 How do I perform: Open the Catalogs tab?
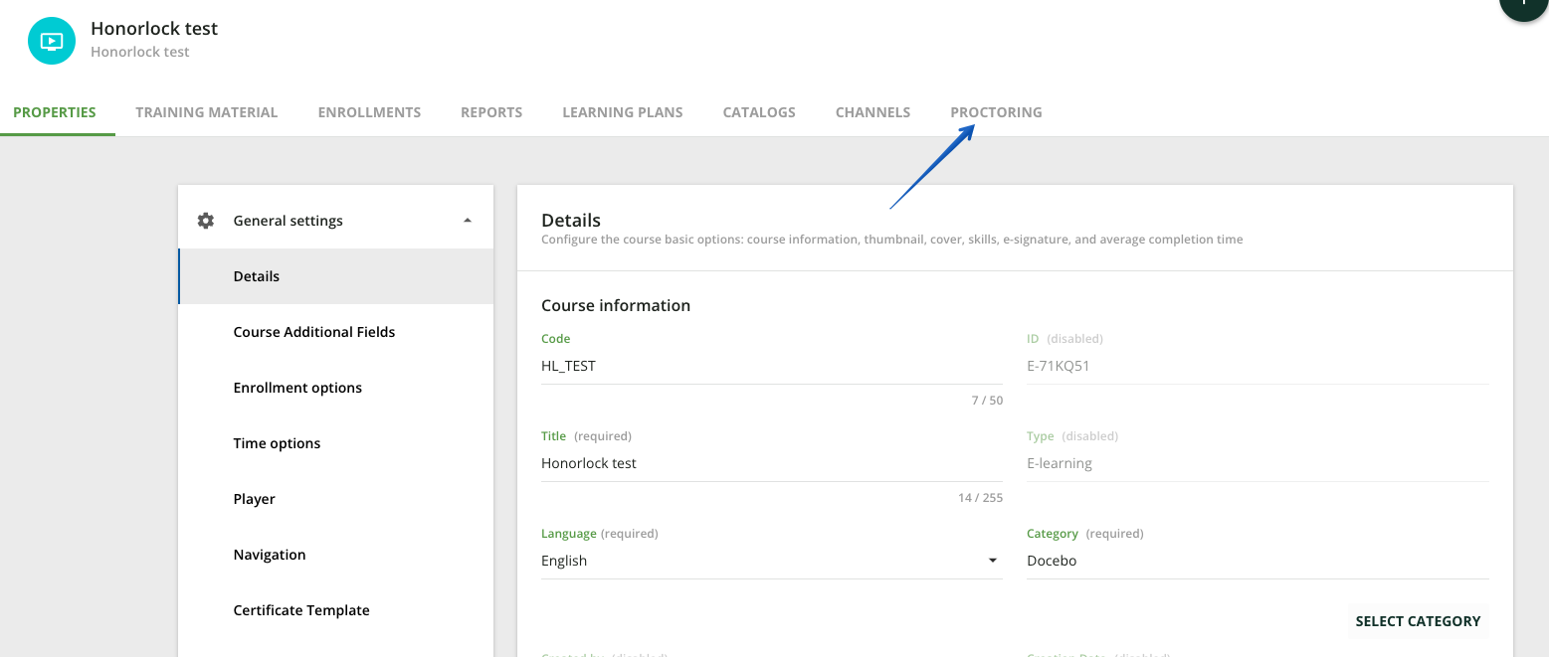(x=759, y=112)
